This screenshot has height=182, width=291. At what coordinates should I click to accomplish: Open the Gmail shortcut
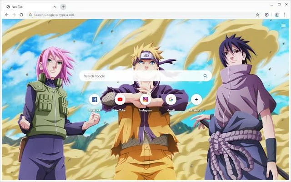click(x=171, y=99)
